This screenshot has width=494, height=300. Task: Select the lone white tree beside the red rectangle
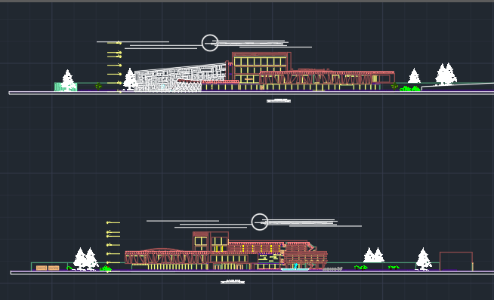[x=424, y=259]
